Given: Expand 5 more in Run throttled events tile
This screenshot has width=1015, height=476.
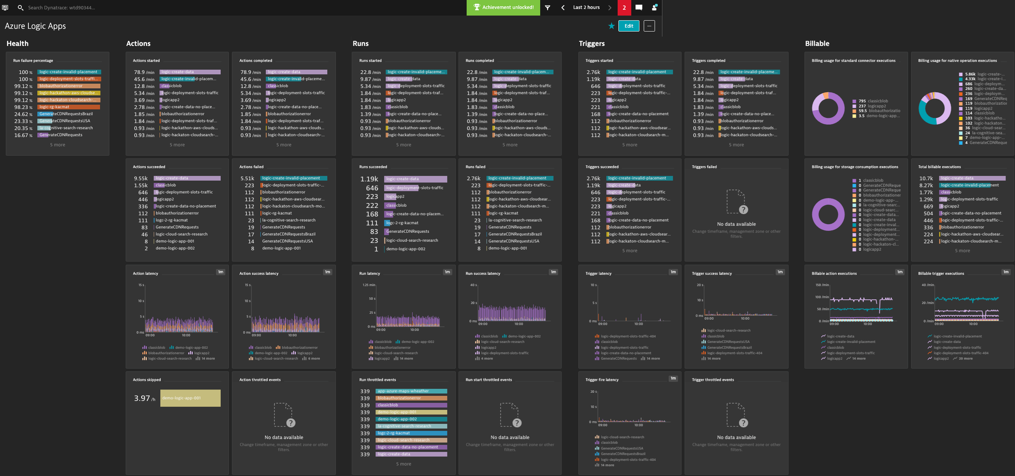Looking at the screenshot, I should click(x=404, y=464).
